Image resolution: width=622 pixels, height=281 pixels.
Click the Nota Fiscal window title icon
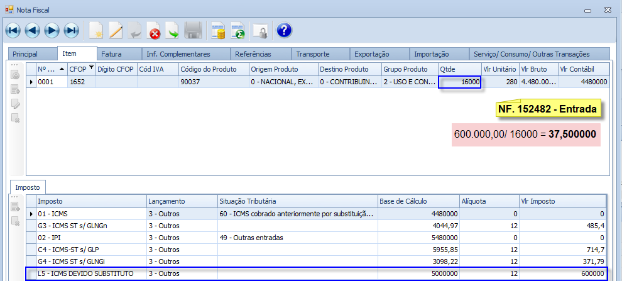[x=9, y=9]
